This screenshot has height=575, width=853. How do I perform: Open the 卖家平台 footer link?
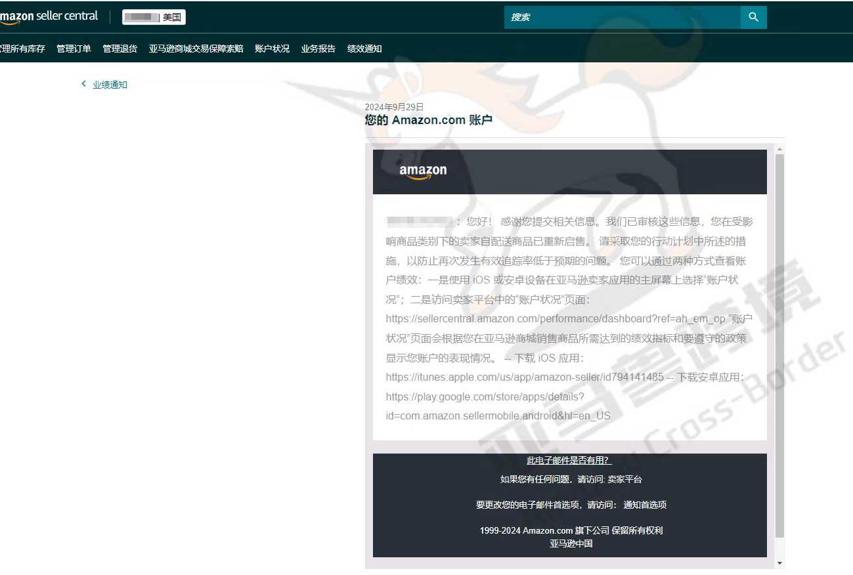[x=624, y=479]
